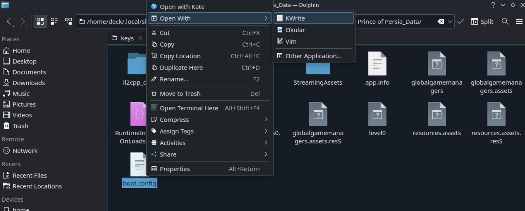Switch to Compact view mode
This screenshot has width=525, height=211.
(54, 22)
